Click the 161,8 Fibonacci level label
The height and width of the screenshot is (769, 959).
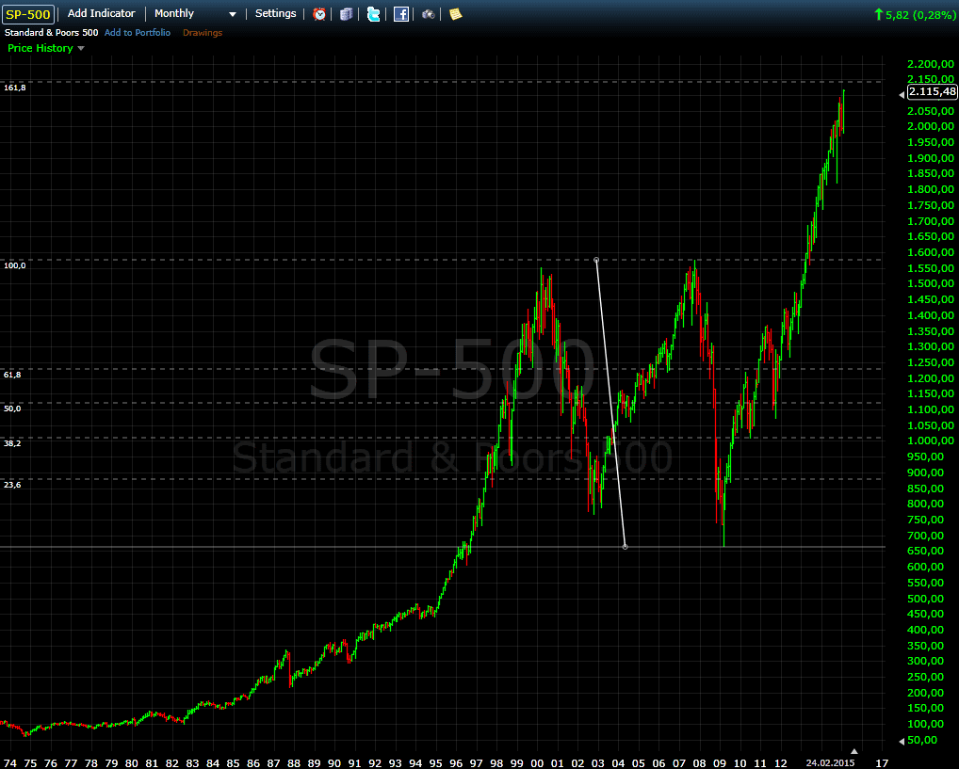15,88
